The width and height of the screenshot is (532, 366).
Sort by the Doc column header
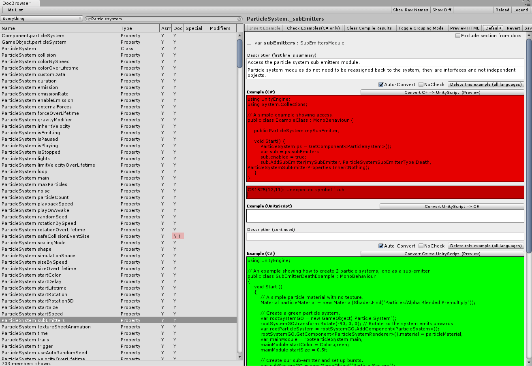178,28
